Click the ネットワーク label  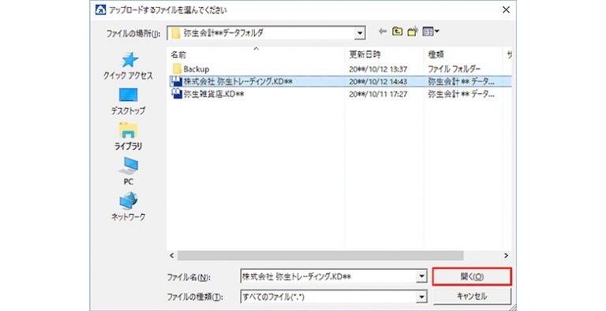coord(129,217)
